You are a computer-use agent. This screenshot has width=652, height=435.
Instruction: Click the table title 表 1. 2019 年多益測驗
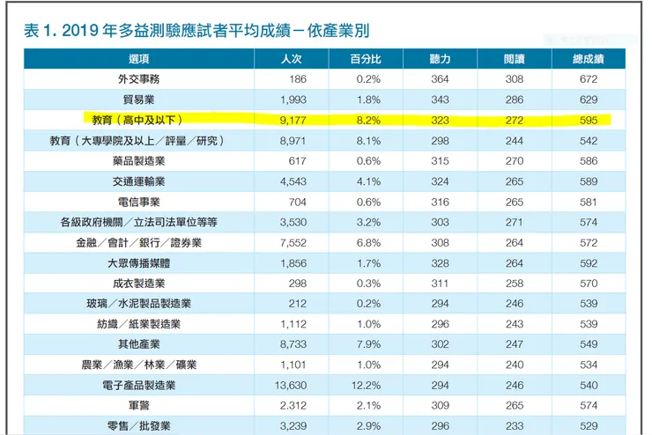(196, 31)
